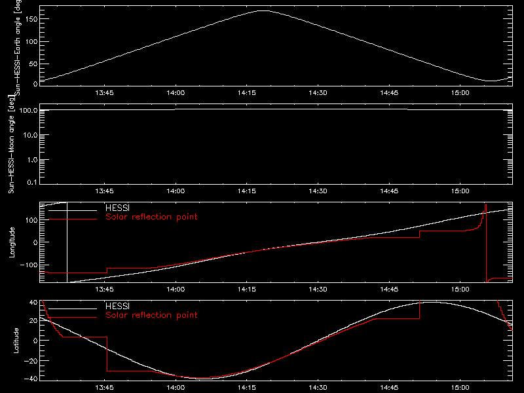Click 15:00 label under Longitude plot
524x393 pixels.
[x=460, y=290]
